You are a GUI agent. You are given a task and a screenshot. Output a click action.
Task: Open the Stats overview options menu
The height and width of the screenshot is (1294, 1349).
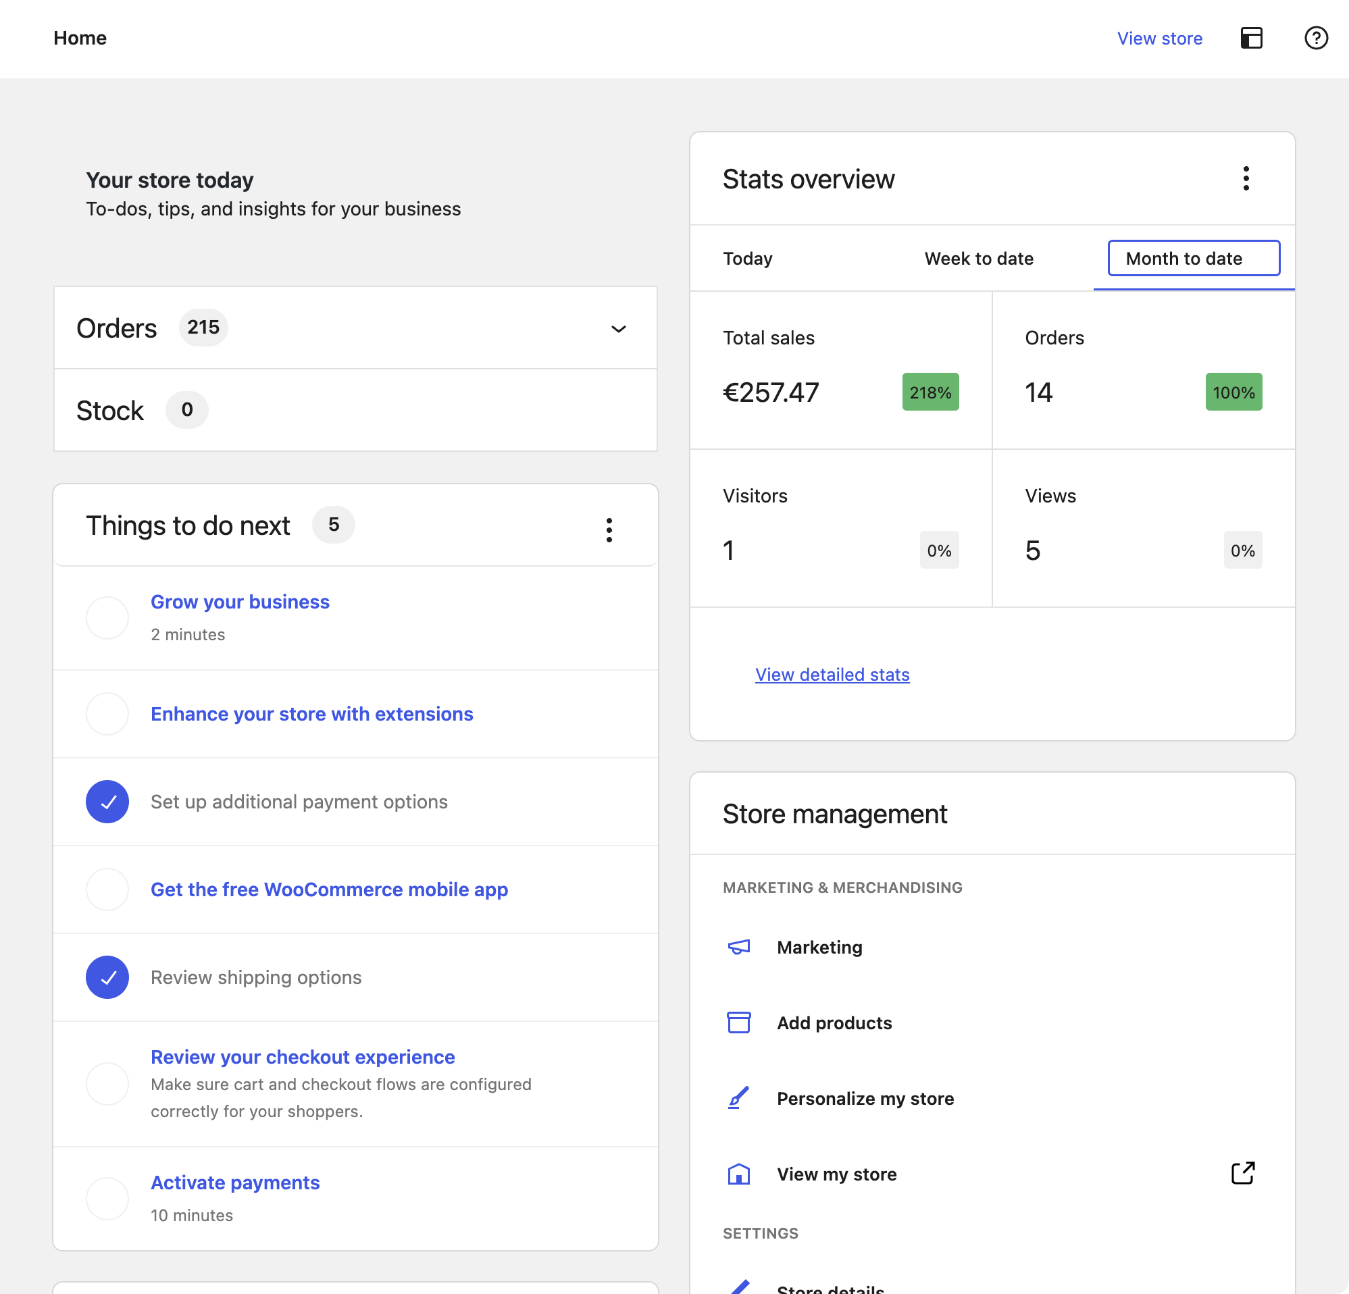pyautogui.click(x=1246, y=179)
